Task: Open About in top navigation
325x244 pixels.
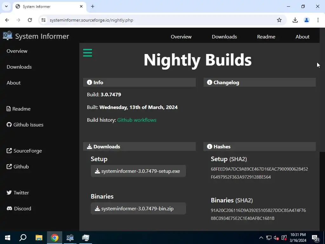Action: click(302, 37)
